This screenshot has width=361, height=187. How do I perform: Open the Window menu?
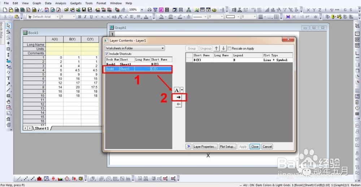[116, 3]
